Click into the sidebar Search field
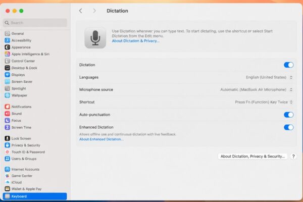This screenshot has height=202, width=303. click(x=35, y=23)
